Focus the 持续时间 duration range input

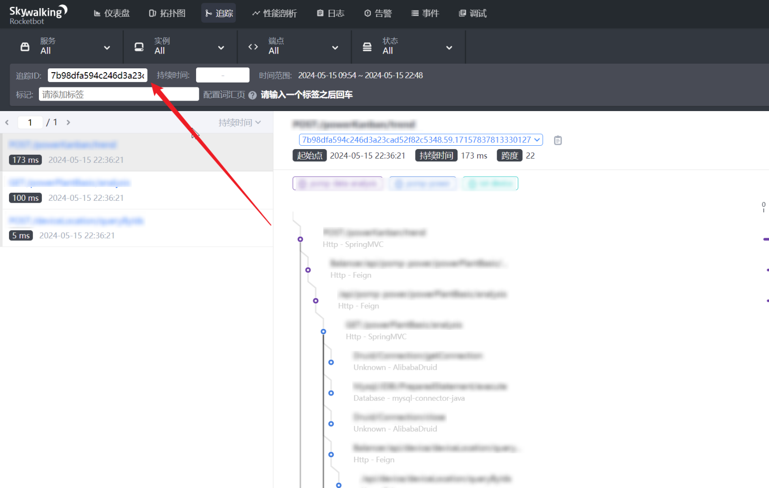(x=223, y=75)
